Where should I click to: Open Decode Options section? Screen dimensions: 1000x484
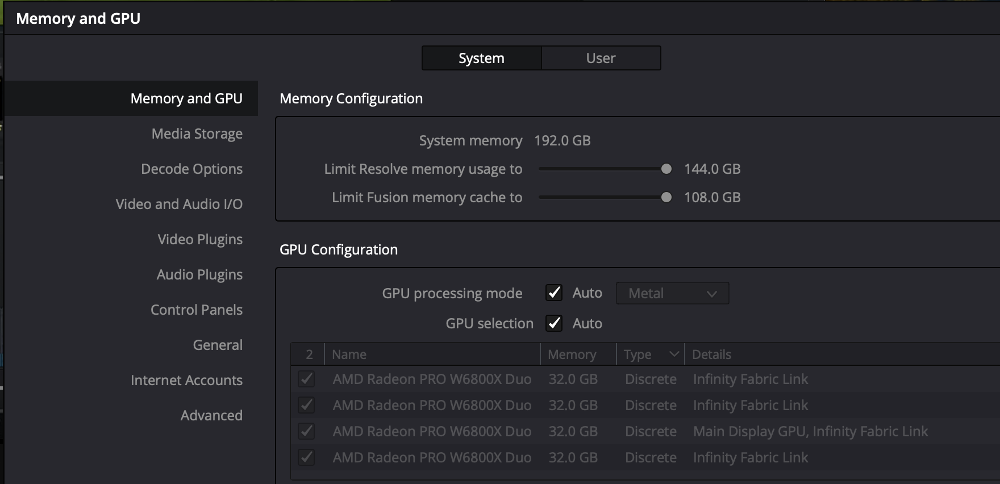191,169
